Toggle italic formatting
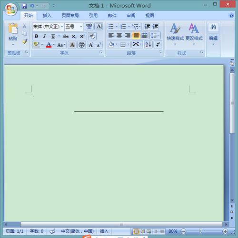This screenshot has height=238, width=238. [x=45, y=36]
